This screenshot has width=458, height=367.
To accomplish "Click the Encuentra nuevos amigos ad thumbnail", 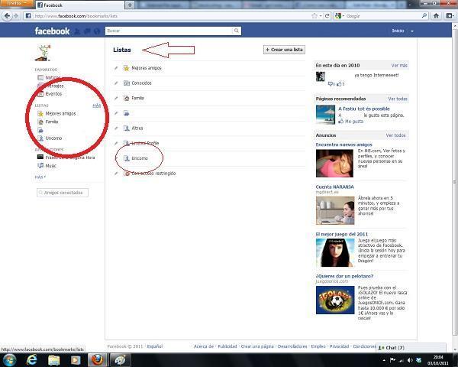I will [334, 164].
